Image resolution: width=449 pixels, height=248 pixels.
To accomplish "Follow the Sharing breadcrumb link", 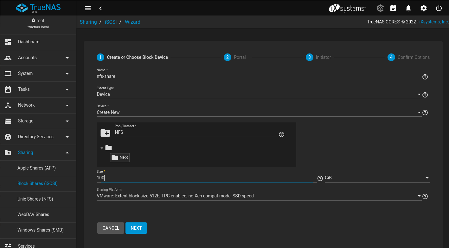I will point(88,22).
